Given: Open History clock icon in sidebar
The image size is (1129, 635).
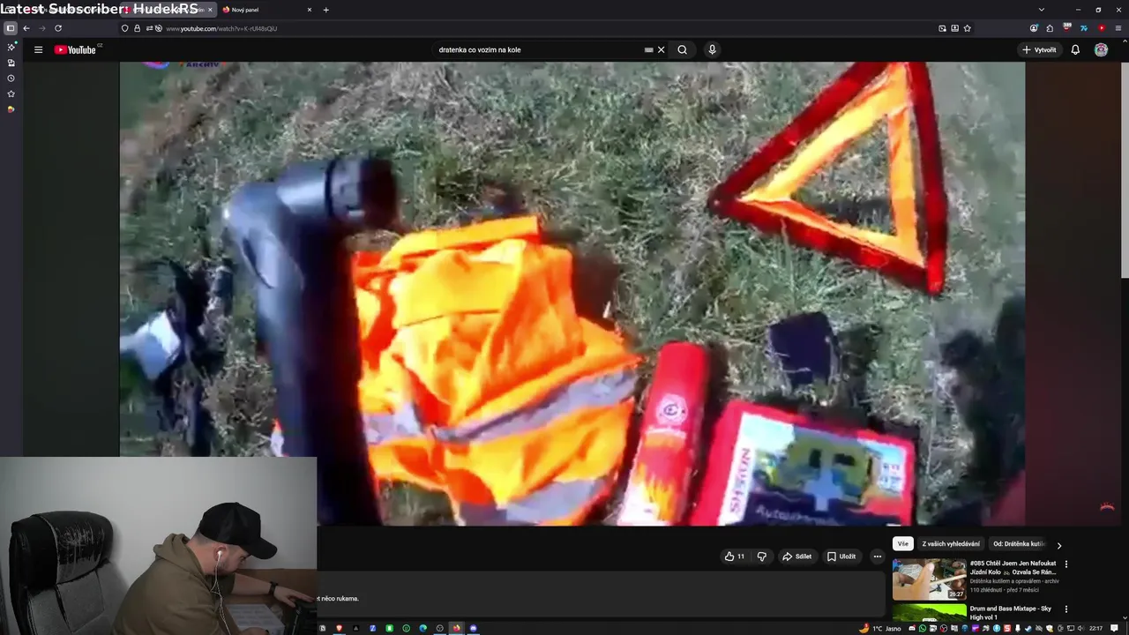Looking at the screenshot, I should click(11, 78).
